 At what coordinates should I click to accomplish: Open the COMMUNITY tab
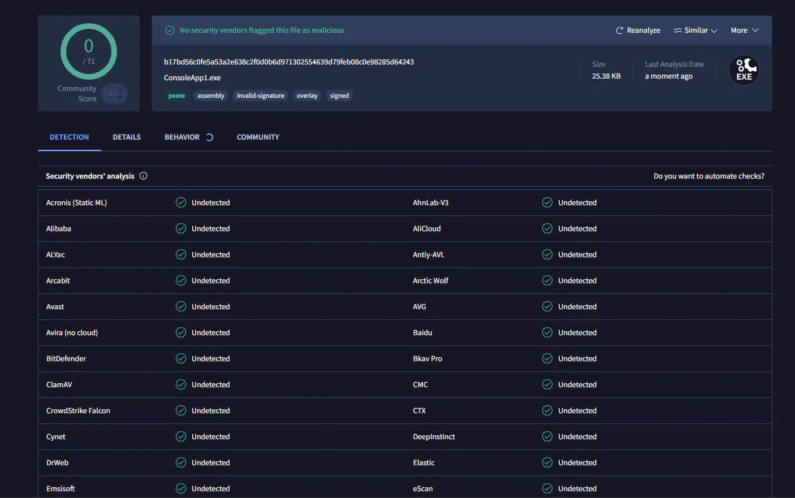click(x=258, y=137)
